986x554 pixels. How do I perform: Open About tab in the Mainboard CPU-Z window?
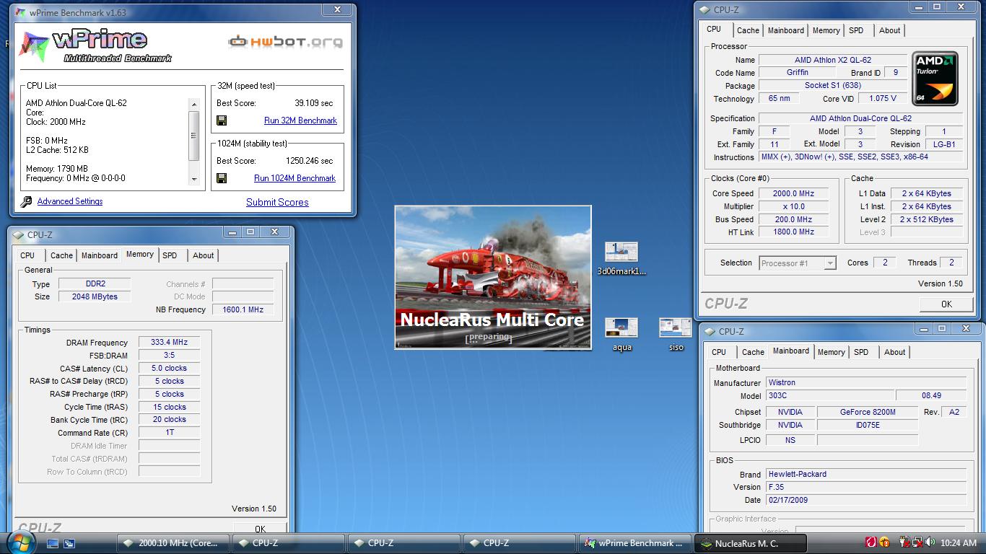click(894, 352)
